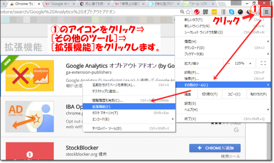Expand the ヘルプ(H) submenu
The height and width of the screenshot is (163, 274).
point(223,110)
